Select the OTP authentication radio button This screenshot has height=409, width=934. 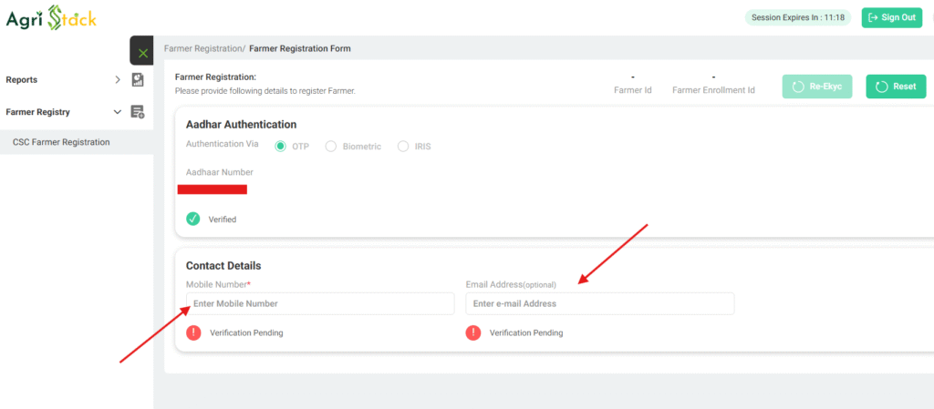tap(281, 146)
